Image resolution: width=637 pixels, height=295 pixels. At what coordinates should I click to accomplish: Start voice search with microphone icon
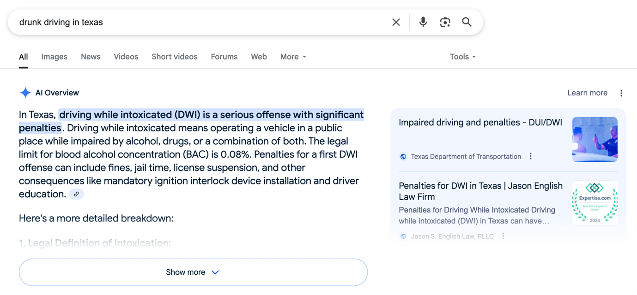[423, 22]
